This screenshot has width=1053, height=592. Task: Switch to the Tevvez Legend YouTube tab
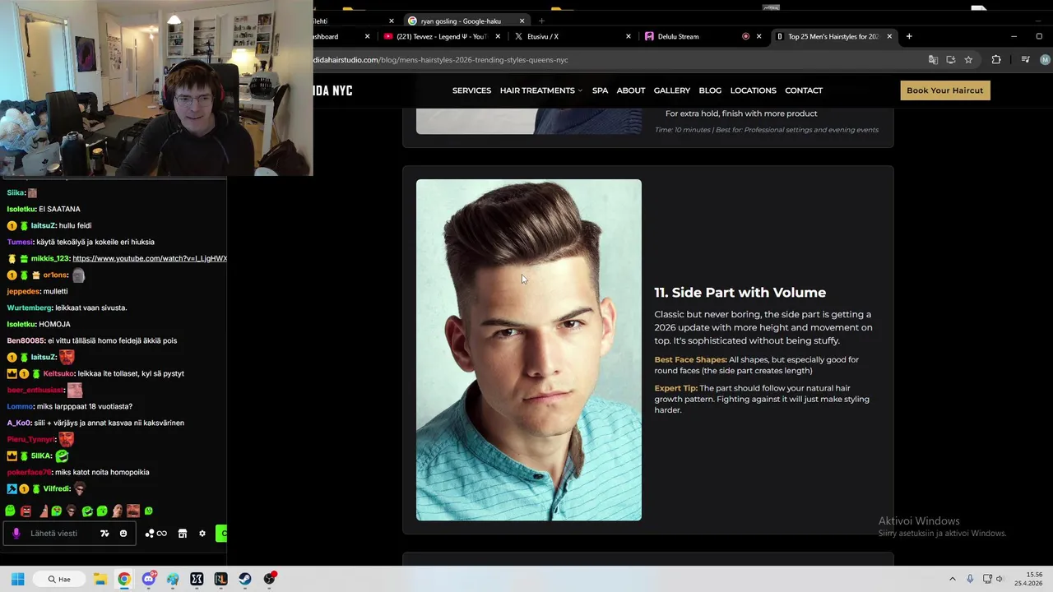(440, 36)
